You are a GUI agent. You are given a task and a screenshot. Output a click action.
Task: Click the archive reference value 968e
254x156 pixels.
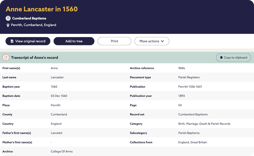[x=182, y=68]
